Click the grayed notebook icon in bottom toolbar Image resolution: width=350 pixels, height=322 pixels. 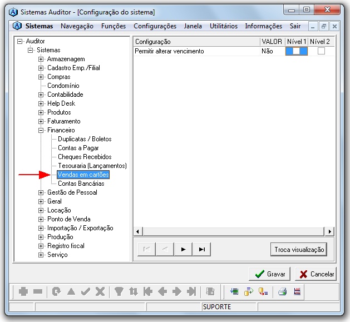click(x=210, y=291)
